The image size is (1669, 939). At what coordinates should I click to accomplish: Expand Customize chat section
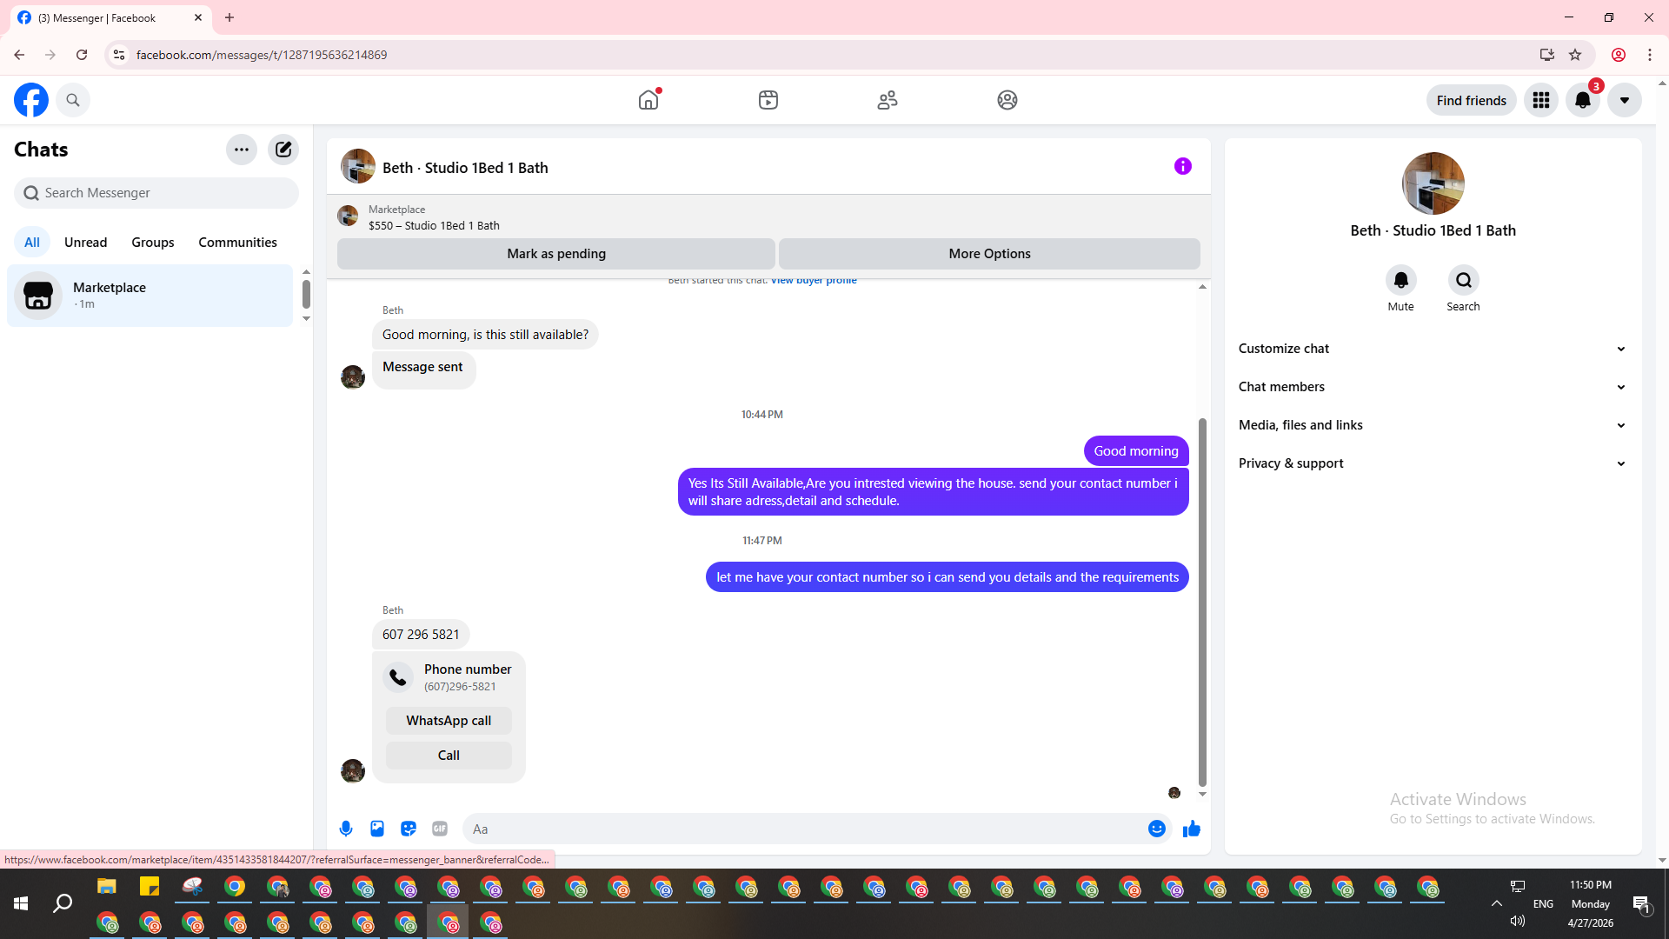[x=1433, y=349]
